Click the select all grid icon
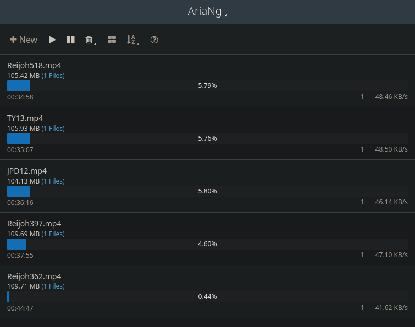The height and width of the screenshot is (327, 415). click(112, 40)
